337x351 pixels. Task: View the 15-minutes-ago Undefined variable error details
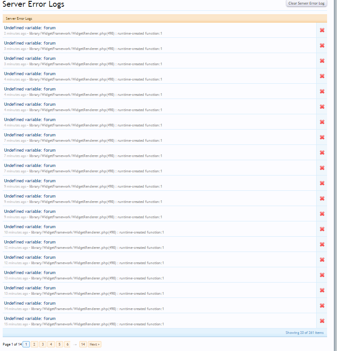tap(30, 319)
